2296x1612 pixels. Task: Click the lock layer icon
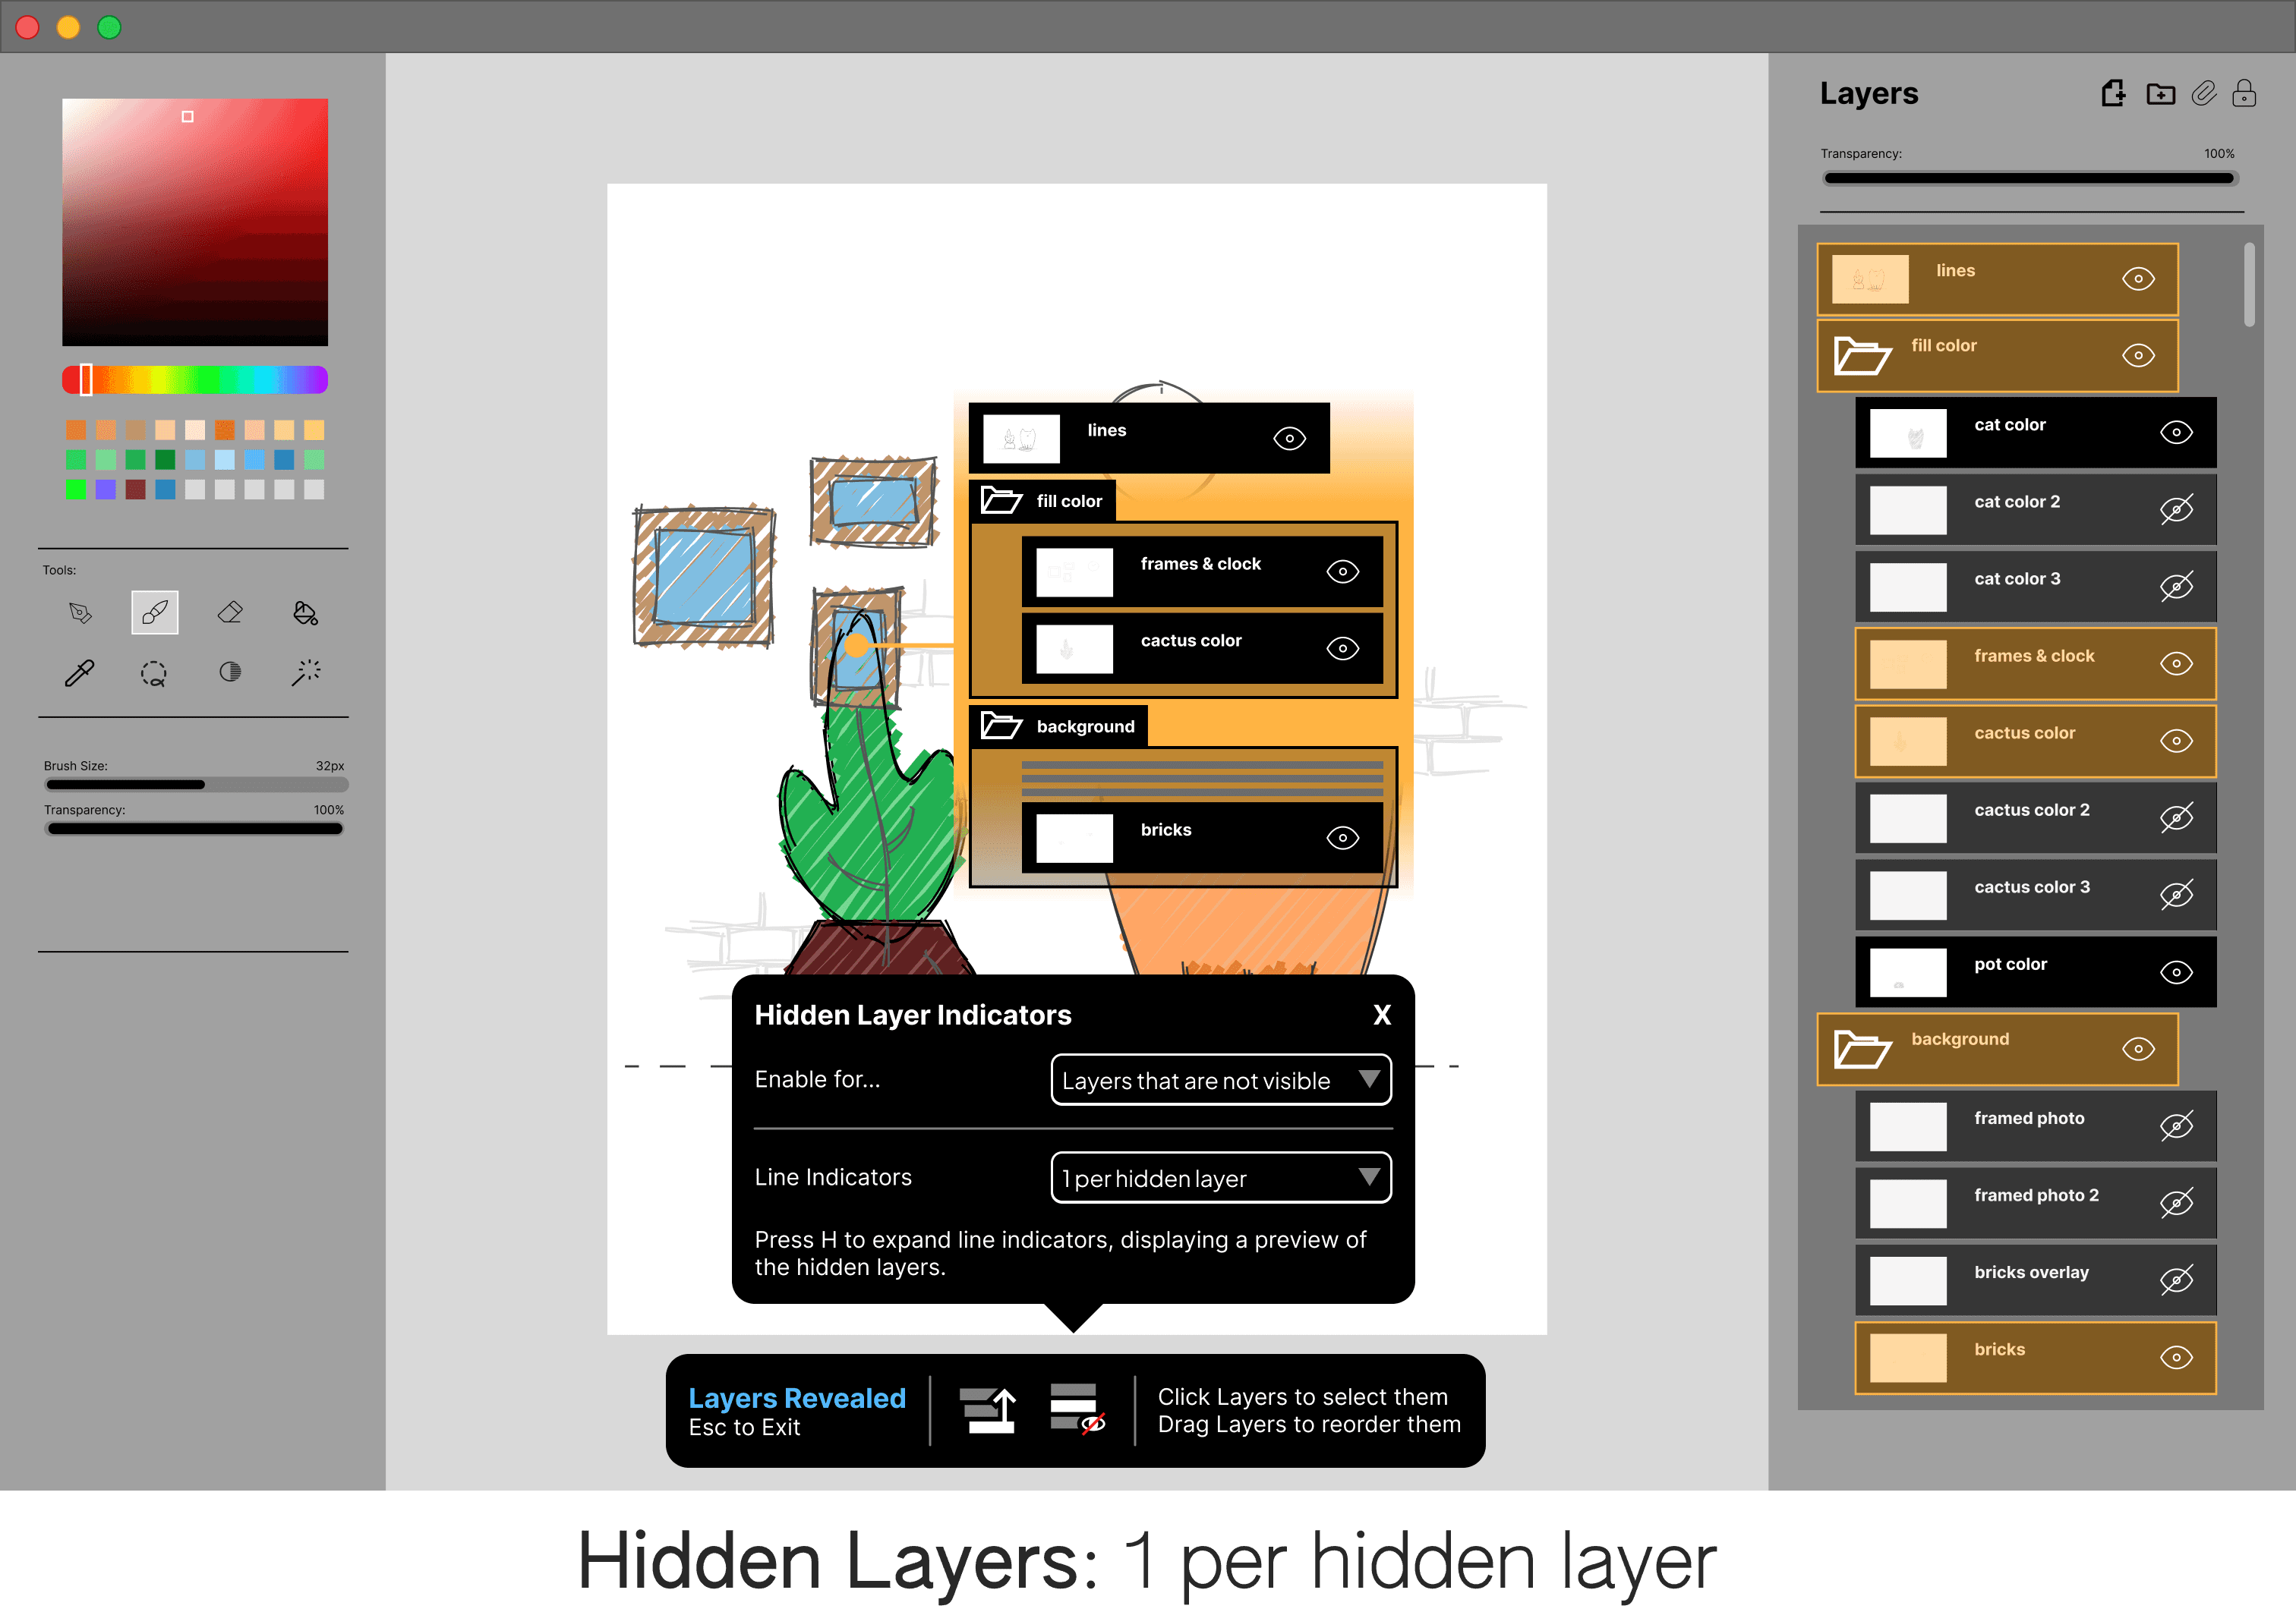click(x=2244, y=94)
